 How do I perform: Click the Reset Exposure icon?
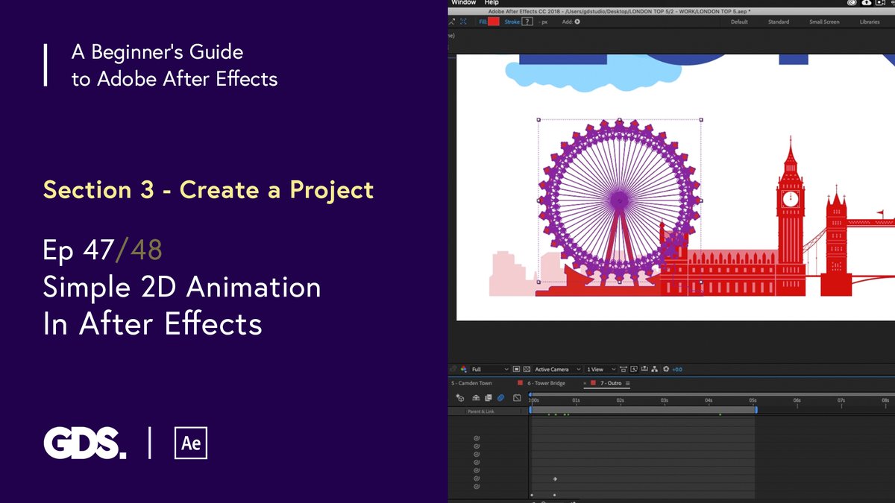tap(666, 370)
